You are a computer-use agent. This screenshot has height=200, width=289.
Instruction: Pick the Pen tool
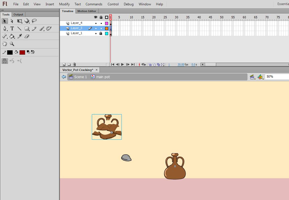point(5,29)
